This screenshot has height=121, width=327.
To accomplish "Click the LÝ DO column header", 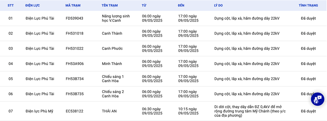I will (218, 5).
